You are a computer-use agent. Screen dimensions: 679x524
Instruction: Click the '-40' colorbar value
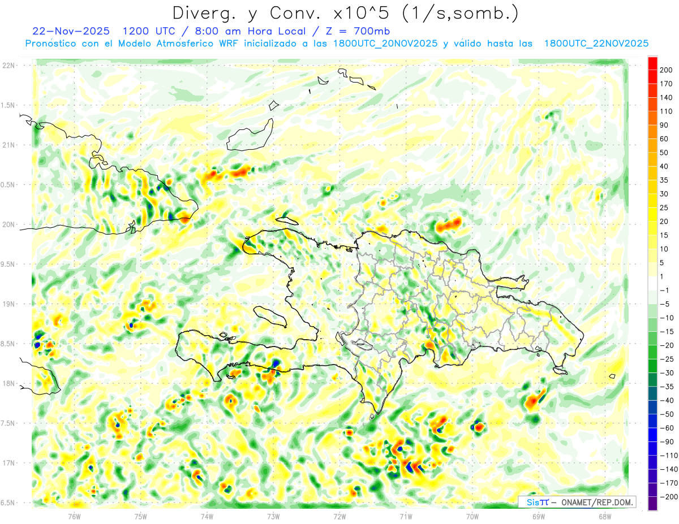pos(667,400)
